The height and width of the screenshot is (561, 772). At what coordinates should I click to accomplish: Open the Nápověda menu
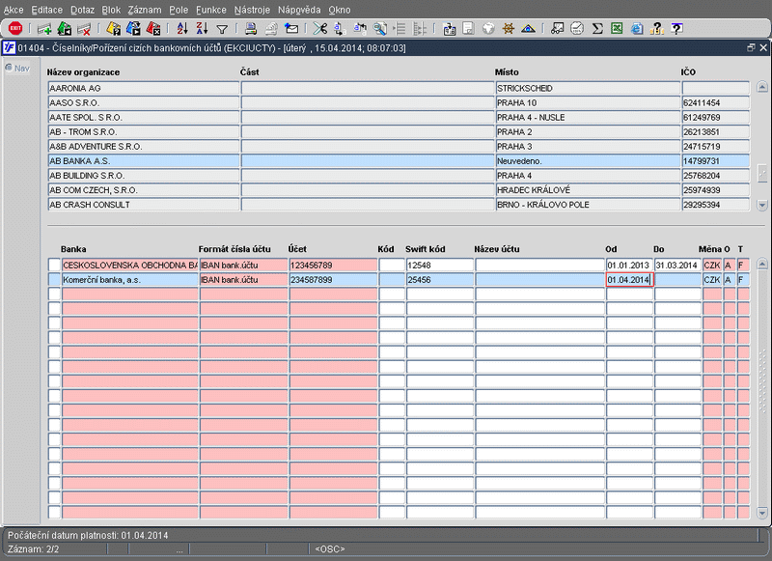coord(299,10)
